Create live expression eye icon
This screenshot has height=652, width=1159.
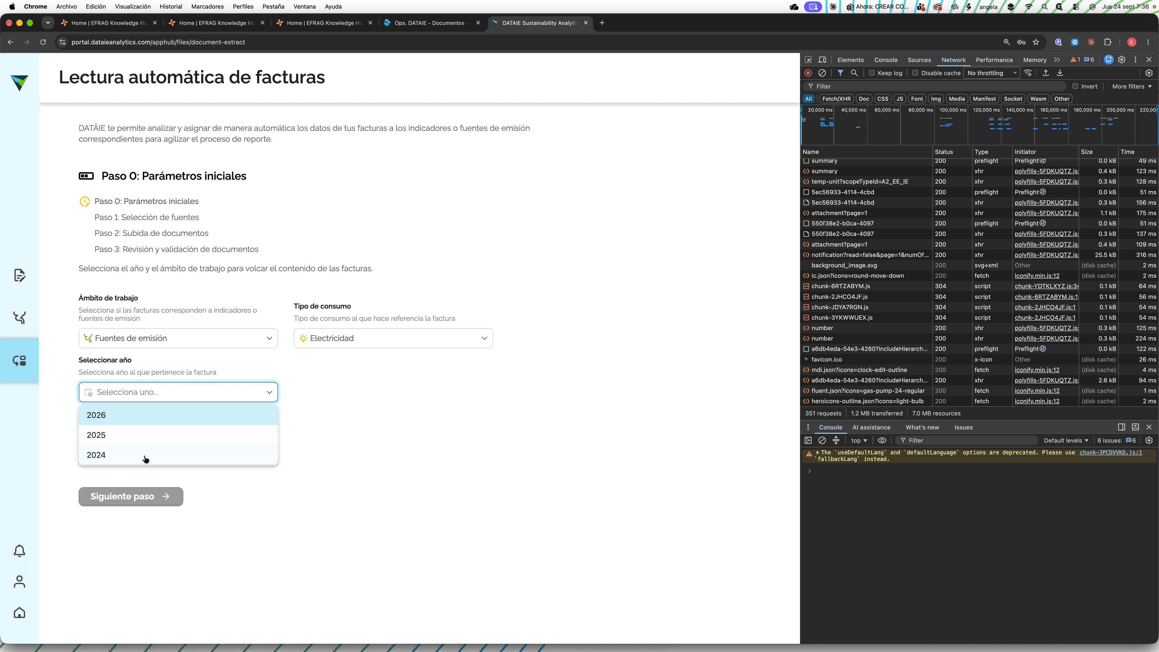(x=882, y=440)
